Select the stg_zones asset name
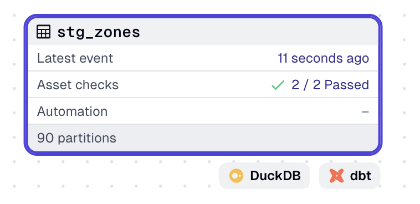The width and height of the screenshot is (420, 204). 99,33
